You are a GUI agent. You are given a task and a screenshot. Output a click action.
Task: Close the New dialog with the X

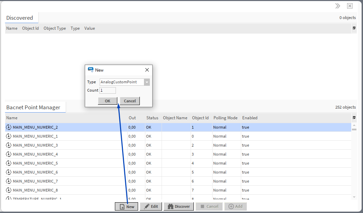coord(147,70)
